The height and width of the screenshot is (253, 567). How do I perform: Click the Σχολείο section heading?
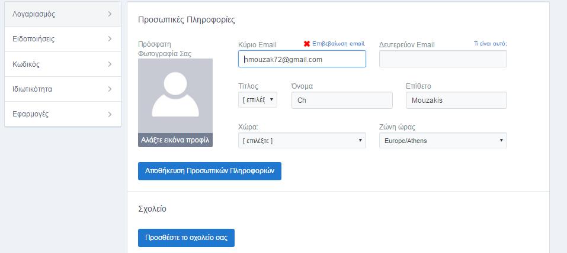click(152, 209)
